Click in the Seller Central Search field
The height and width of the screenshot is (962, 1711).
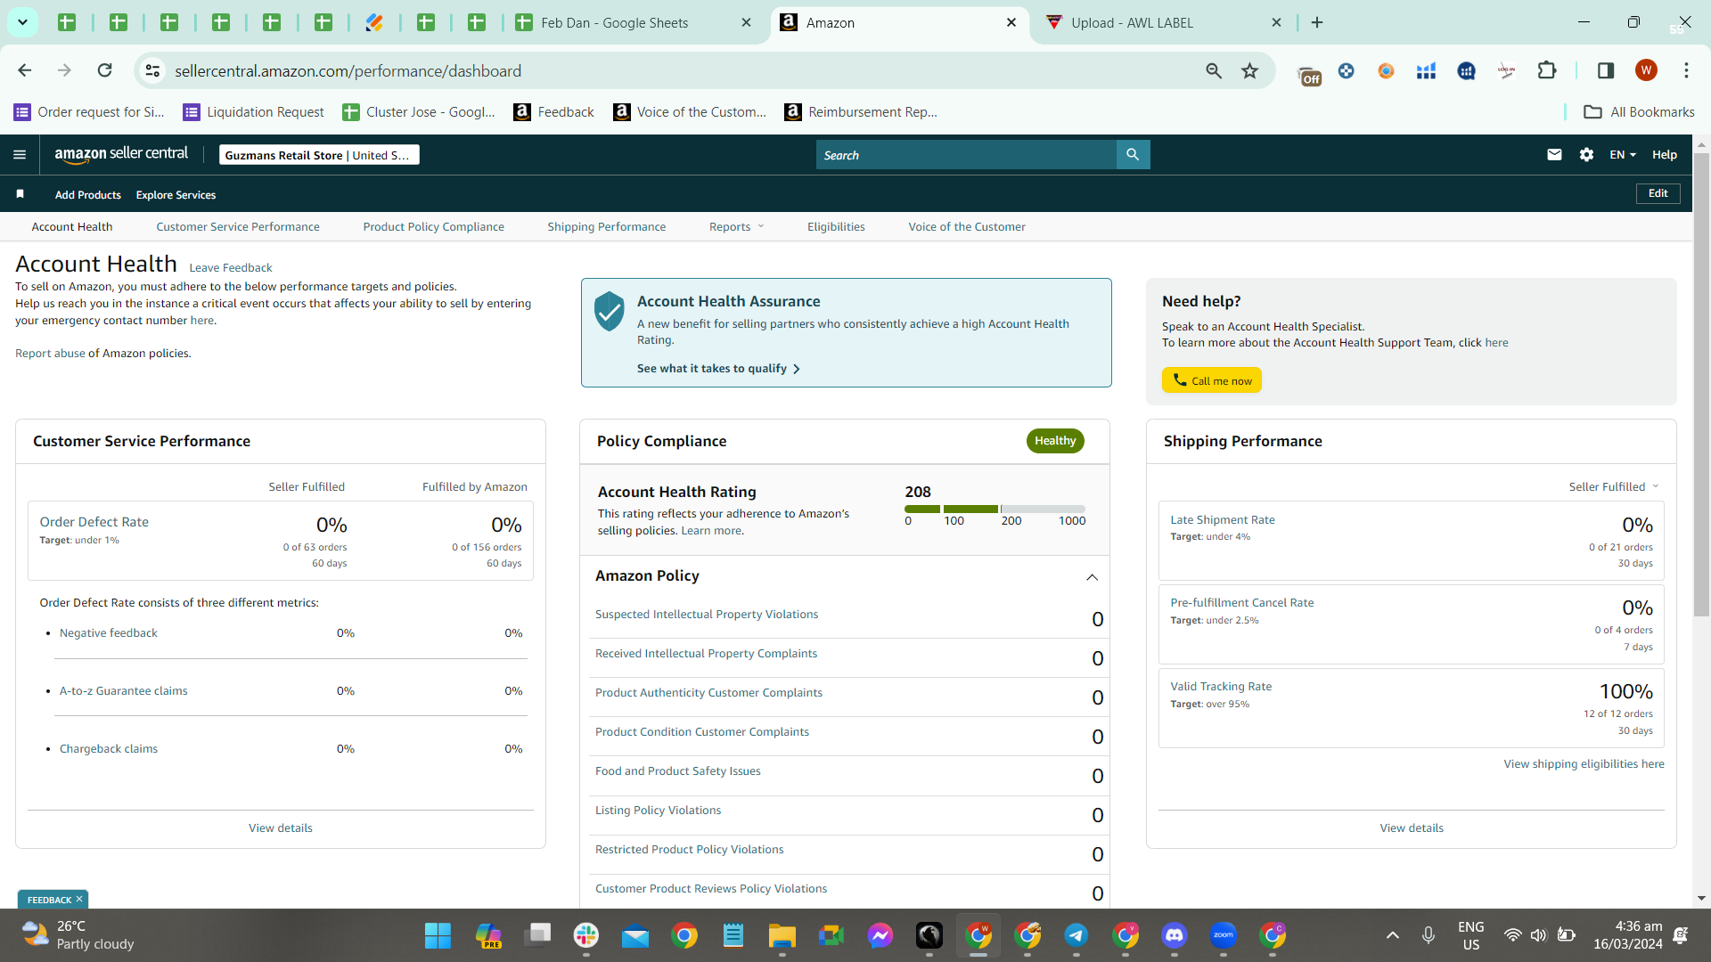[966, 155]
